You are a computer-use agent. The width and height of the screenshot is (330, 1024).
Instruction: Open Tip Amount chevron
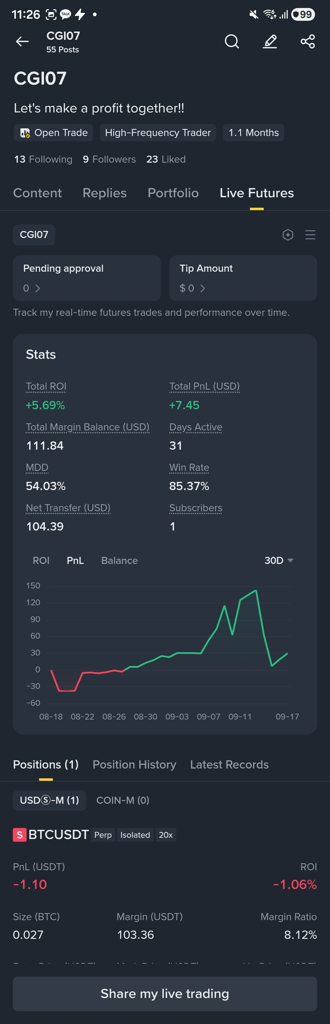(x=203, y=288)
